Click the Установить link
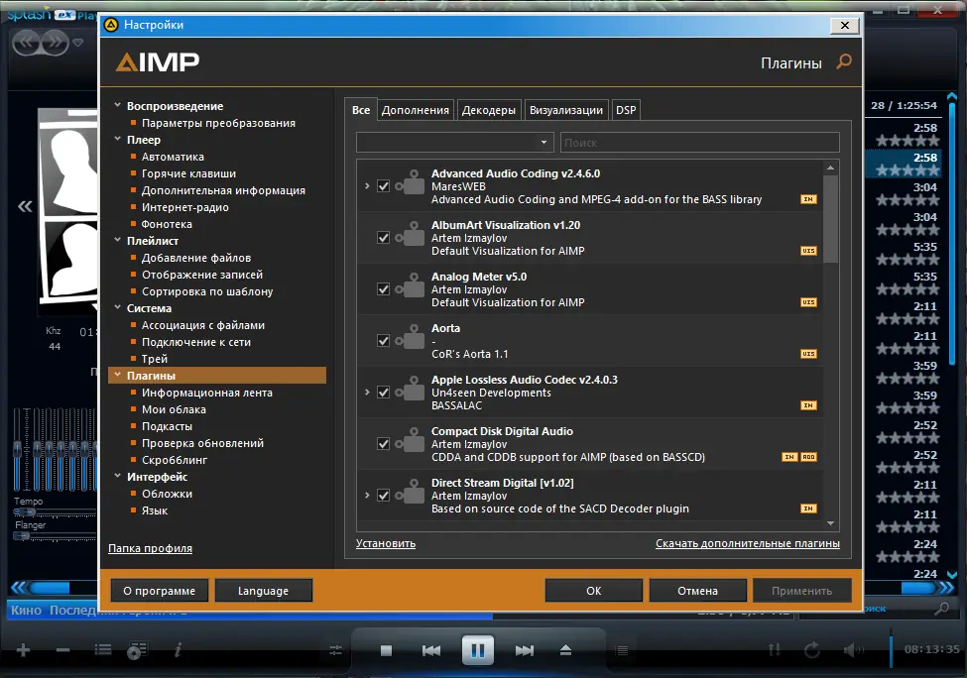The width and height of the screenshot is (967, 678). pos(386,543)
